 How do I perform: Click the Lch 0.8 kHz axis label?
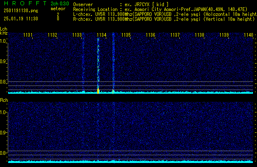tap(3, 82)
